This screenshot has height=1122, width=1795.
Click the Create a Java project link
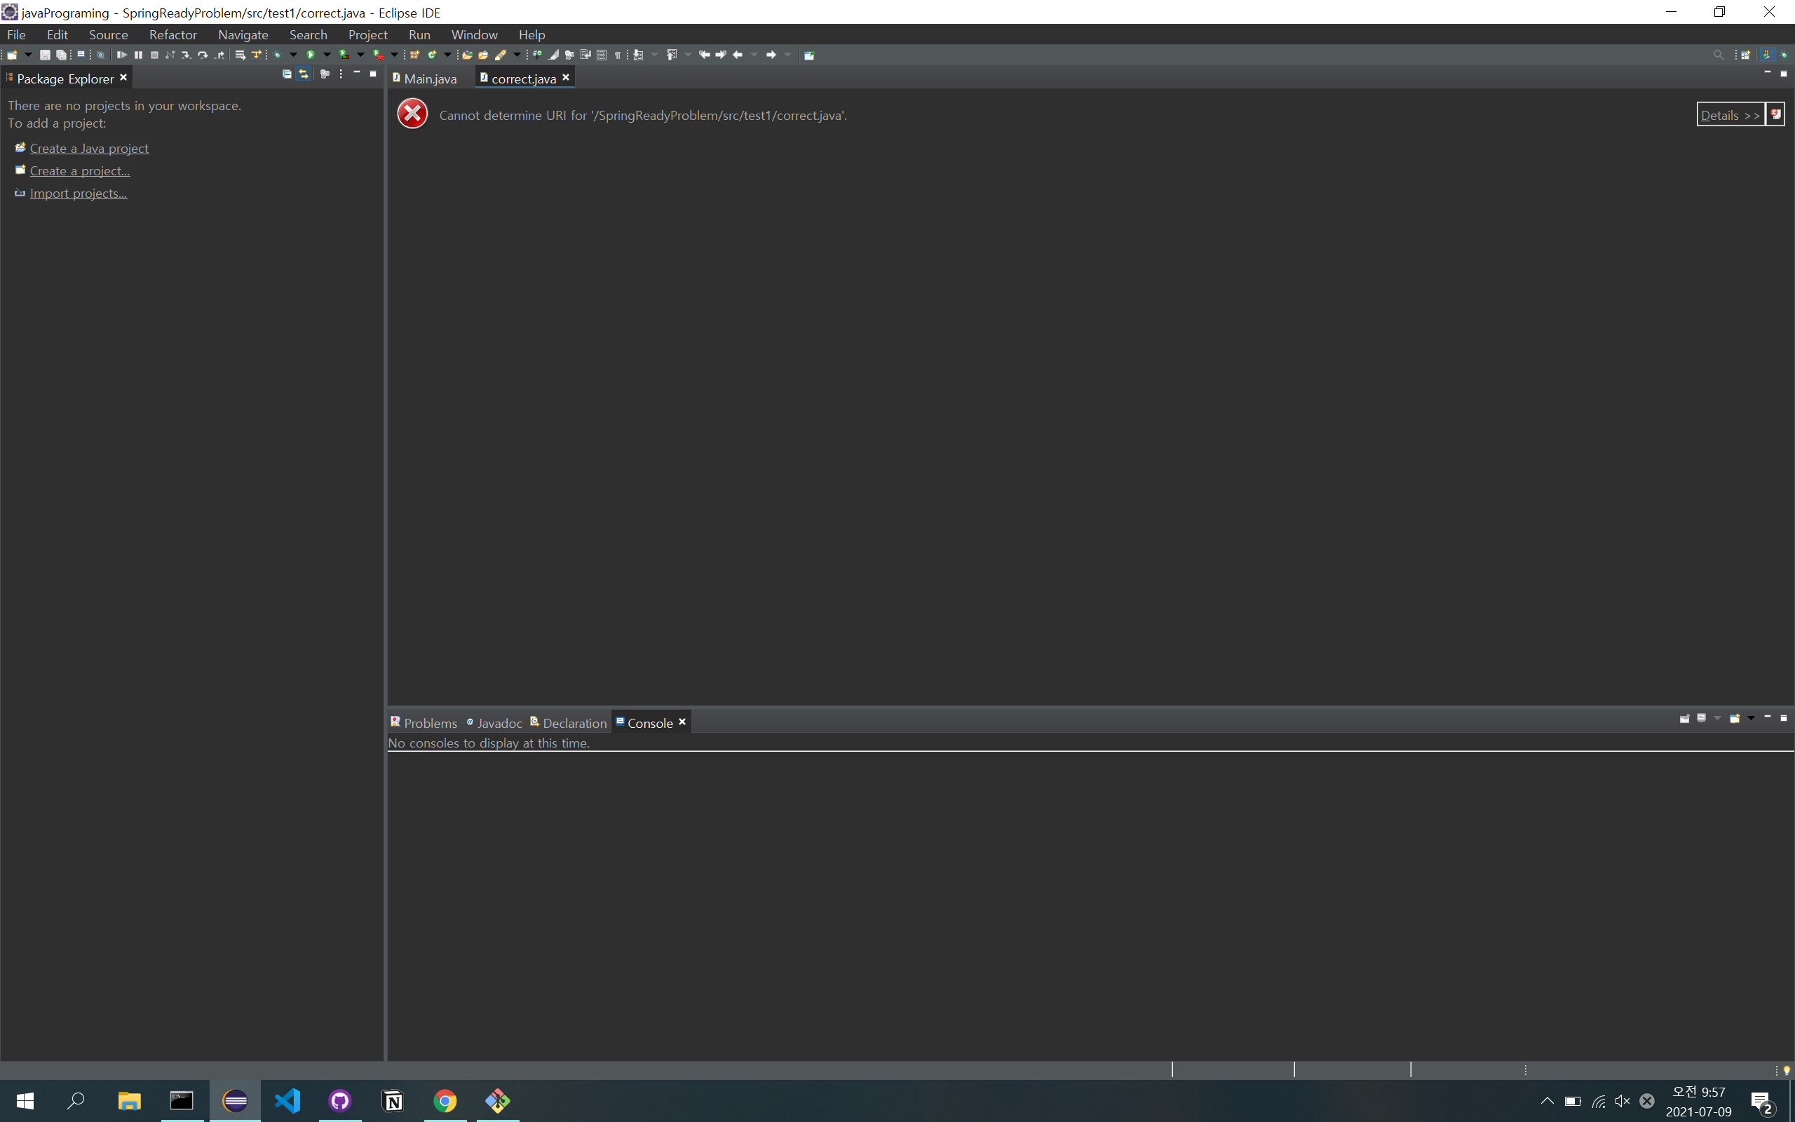89,149
